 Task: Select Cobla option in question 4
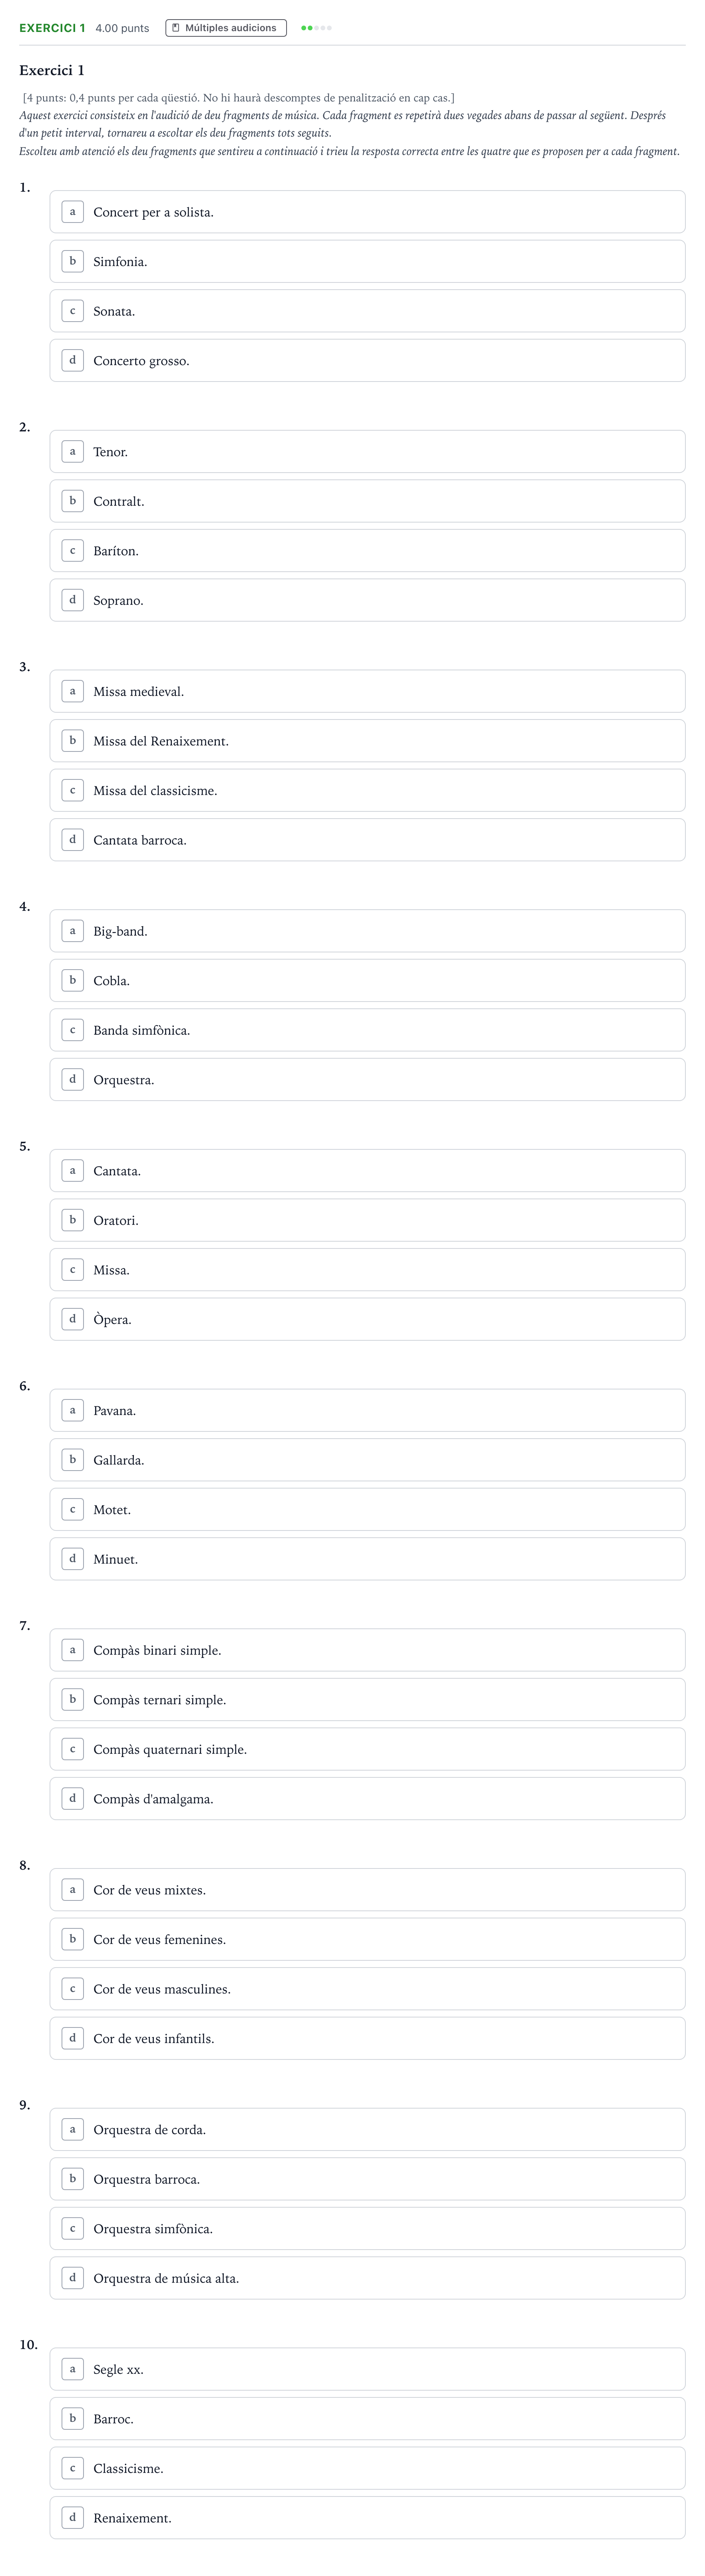367,980
